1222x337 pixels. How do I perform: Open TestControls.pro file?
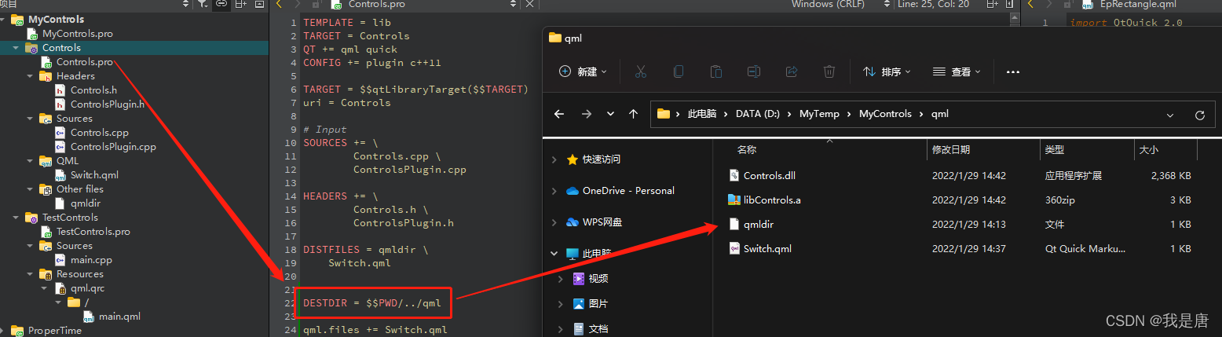pyautogui.click(x=93, y=232)
